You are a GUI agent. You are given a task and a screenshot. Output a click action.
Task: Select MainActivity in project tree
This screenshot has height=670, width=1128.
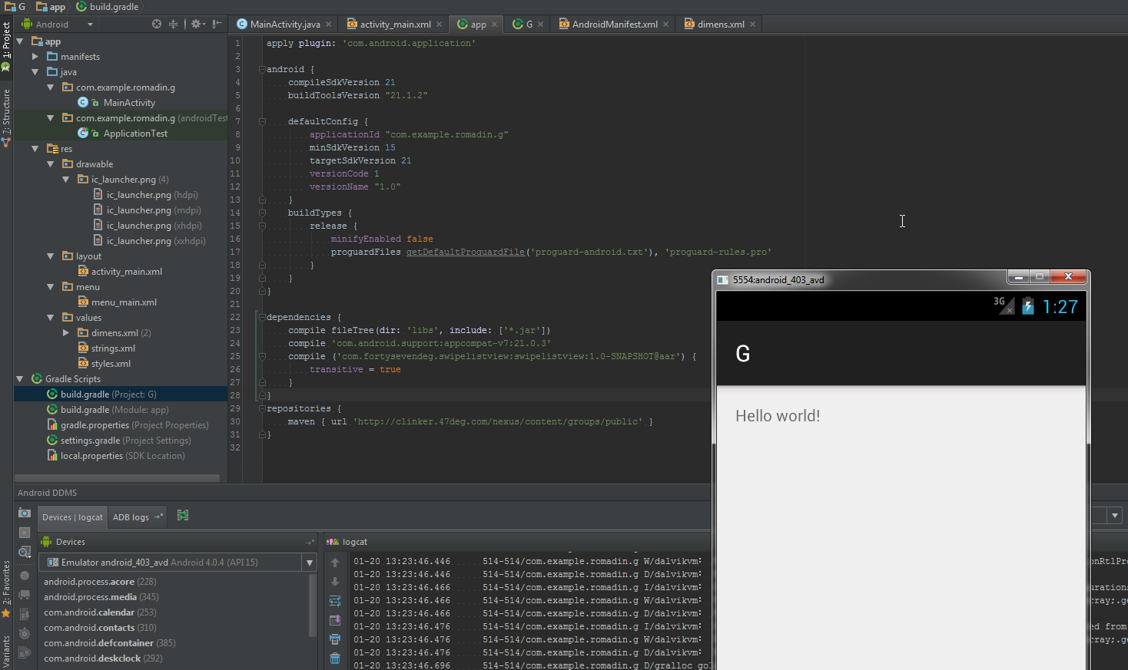129,103
